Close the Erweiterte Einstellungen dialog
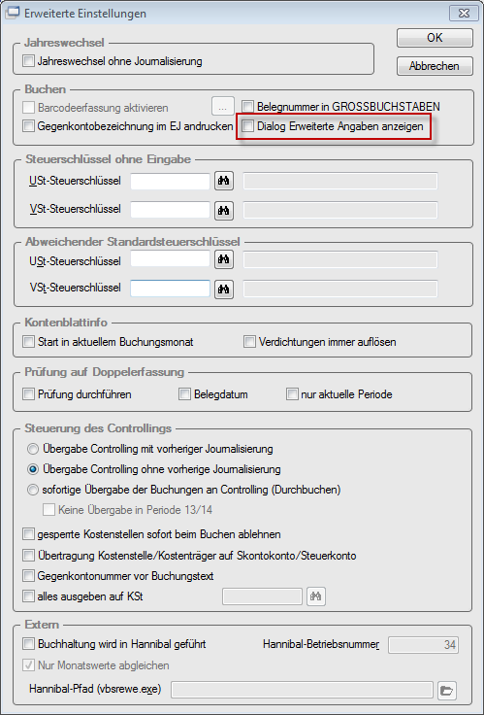This screenshot has width=484, height=715. tap(464, 14)
